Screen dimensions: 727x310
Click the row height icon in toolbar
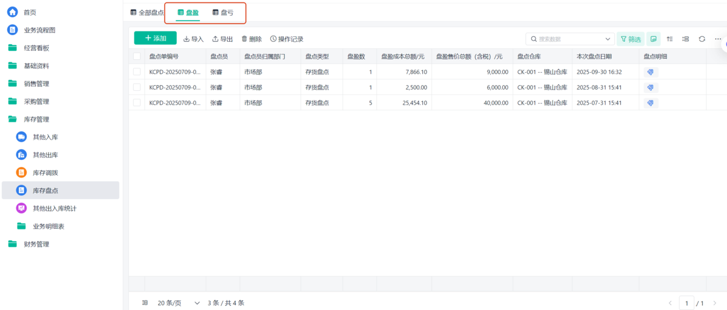[x=686, y=39]
